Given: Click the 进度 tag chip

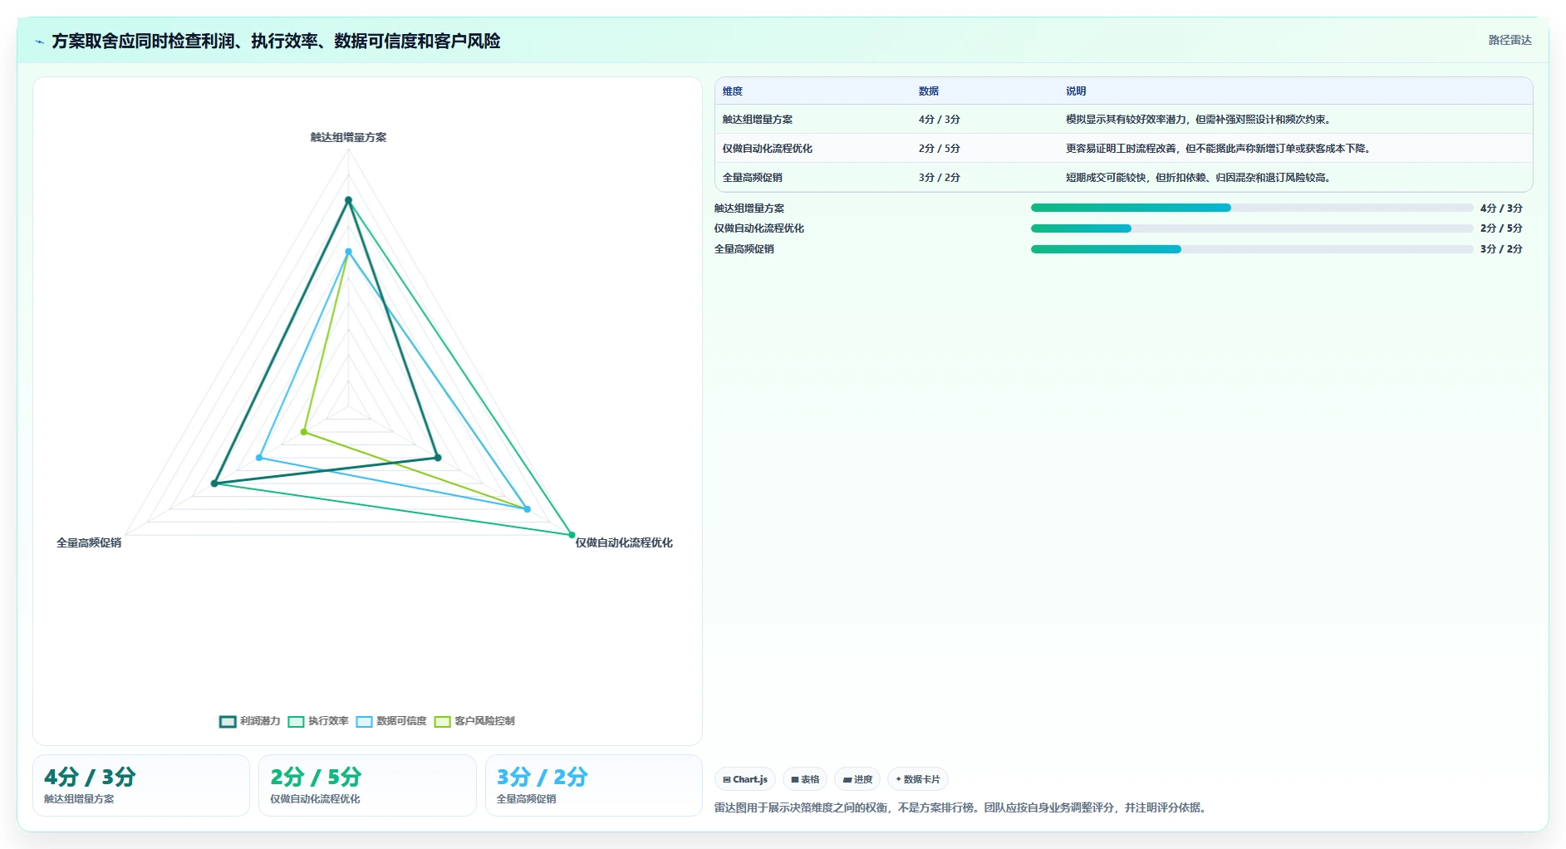Looking at the screenshot, I should 857,779.
